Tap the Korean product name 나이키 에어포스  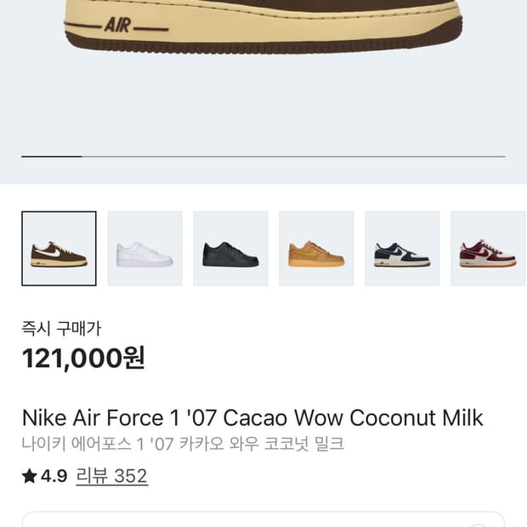point(182,444)
